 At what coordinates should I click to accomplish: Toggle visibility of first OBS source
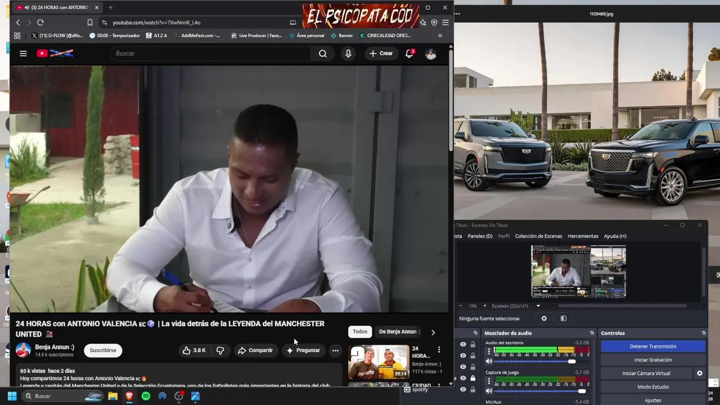tap(463, 344)
